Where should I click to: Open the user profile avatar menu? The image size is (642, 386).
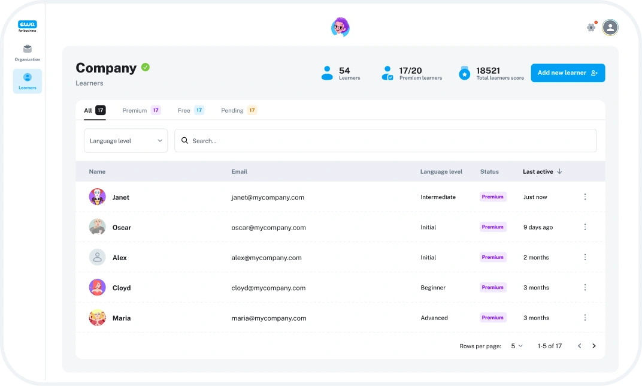[x=610, y=27]
